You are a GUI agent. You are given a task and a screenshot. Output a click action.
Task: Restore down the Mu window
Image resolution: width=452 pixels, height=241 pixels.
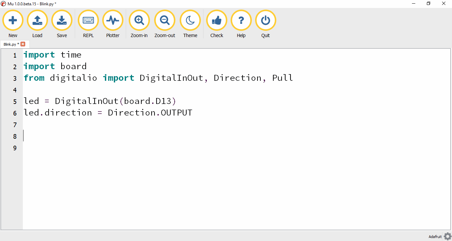click(428, 3)
